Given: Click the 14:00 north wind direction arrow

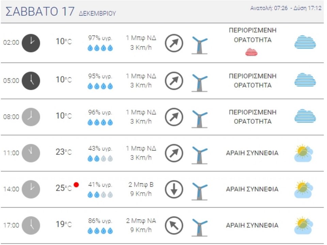Looking at the screenshot, I should [x=174, y=189].
